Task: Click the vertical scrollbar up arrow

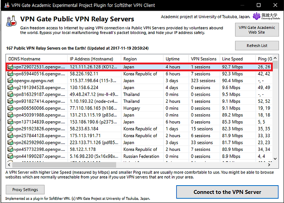Action: pyautogui.click(x=275, y=58)
